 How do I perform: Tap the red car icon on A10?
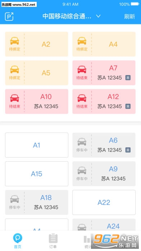click(x=14, y=98)
